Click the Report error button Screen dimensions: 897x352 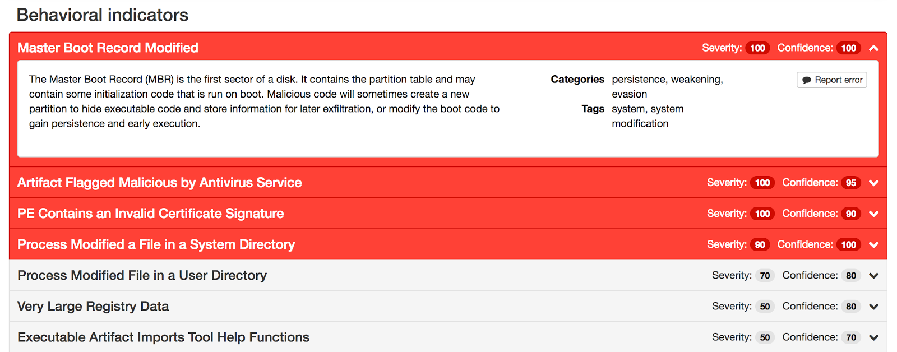[x=832, y=80]
